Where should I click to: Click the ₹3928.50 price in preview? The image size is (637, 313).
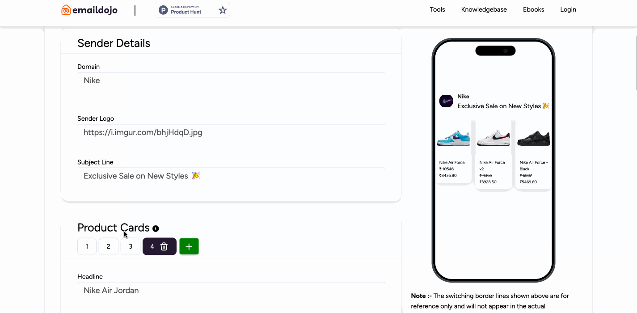tap(488, 182)
